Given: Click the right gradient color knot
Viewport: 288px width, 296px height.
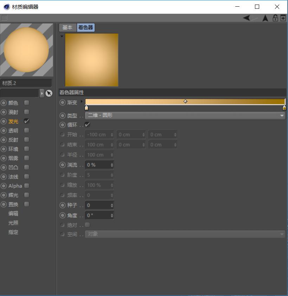Looking at the screenshot, I should point(284,108).
